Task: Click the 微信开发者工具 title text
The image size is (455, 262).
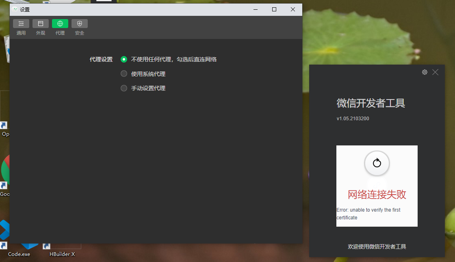Action: 371,103
